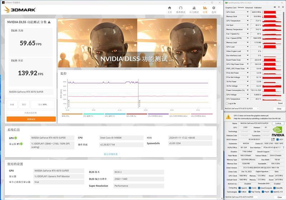The width and height of the screenshot is (286, 200).
Task: Enable the Log to file checkbox
Action: pos(227,103)
